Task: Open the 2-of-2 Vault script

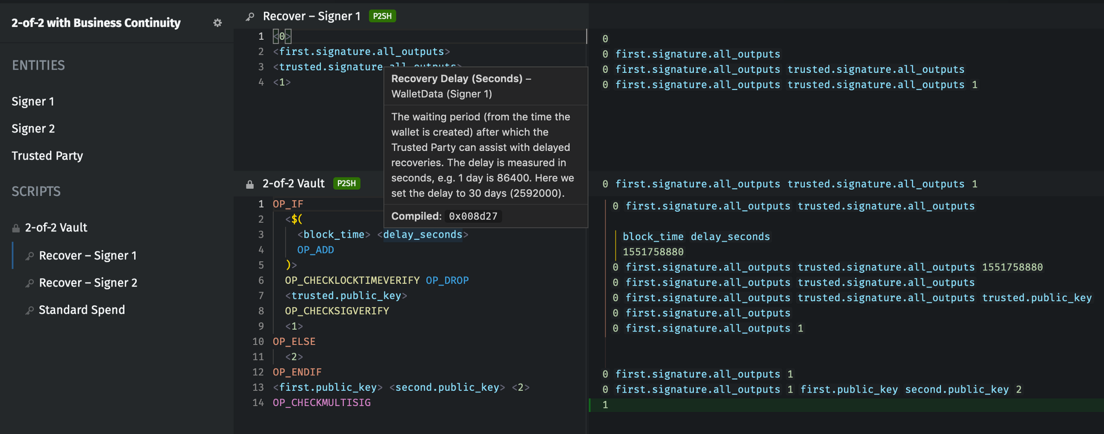Action: pos(56,227)
